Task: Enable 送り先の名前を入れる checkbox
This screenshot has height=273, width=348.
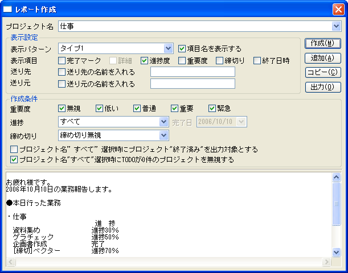Action: click(62, 72)
